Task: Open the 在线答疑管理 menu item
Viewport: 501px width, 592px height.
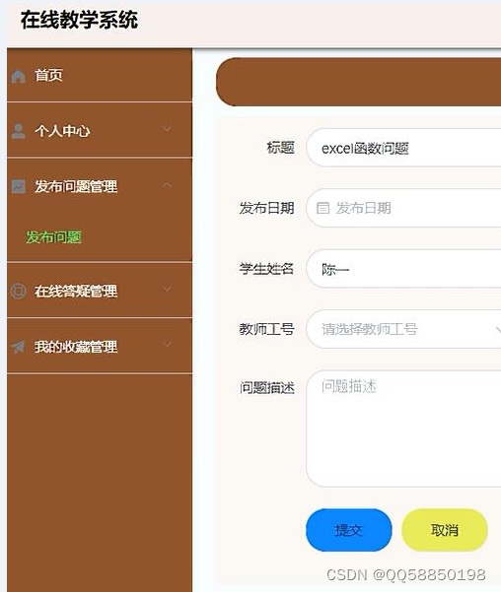Action: point(100,291)
